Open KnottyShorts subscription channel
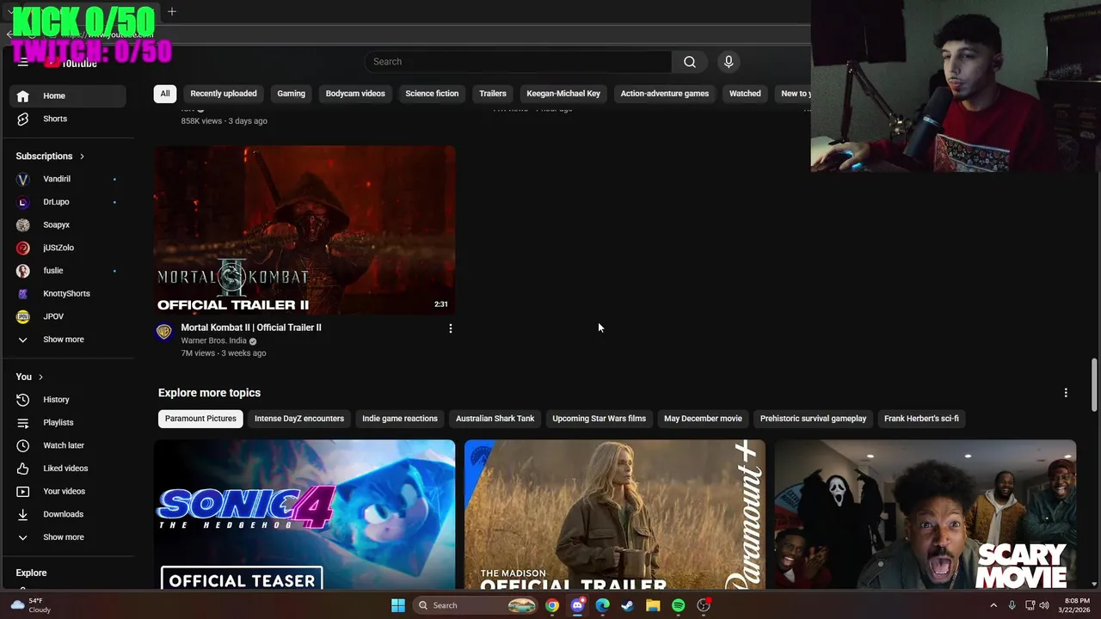1101x619 pixels. [67, 294]
